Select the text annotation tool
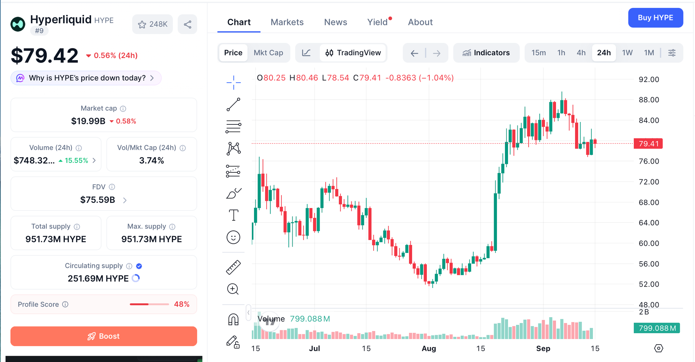 pyautogui.click(x=233, y=215)
